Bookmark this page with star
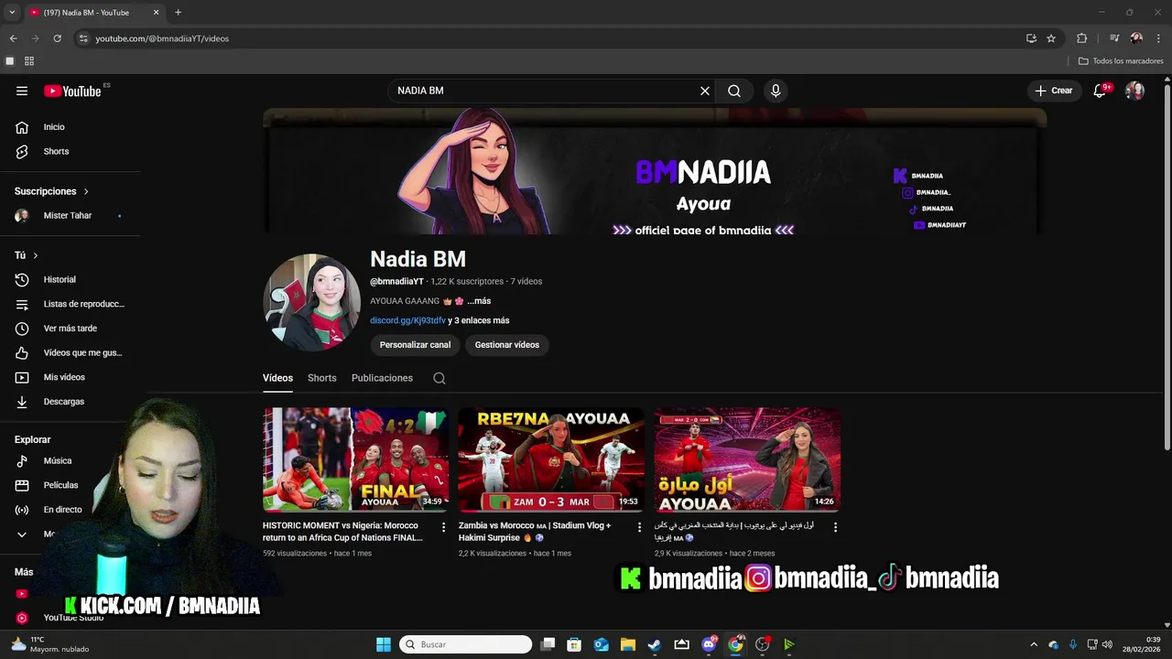The image size is (1172, 659). 1051,38
